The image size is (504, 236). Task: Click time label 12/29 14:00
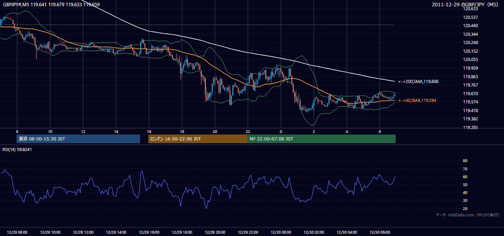point(116,232)
